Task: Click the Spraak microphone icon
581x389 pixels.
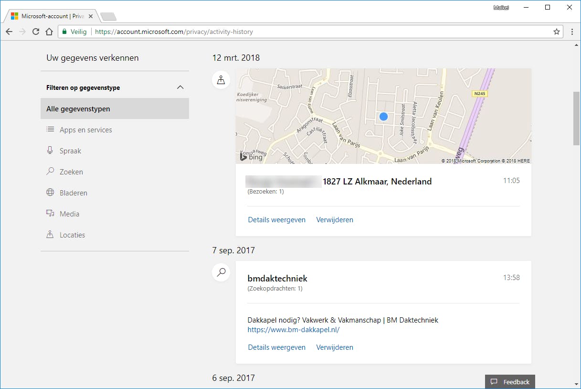Action: (50, 151)
